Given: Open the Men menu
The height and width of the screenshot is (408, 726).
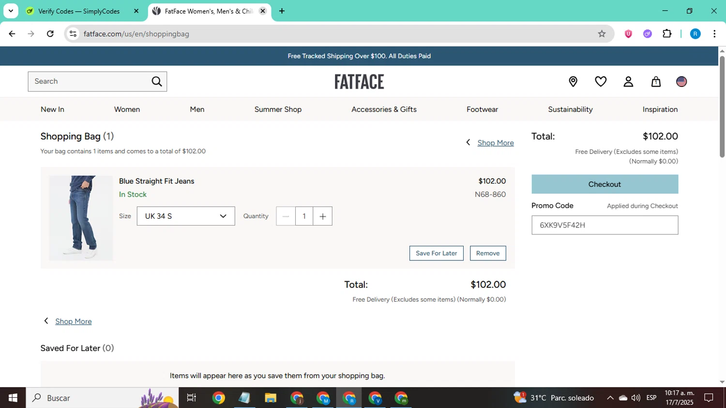Looking at the screenshot, I should 197,109.
